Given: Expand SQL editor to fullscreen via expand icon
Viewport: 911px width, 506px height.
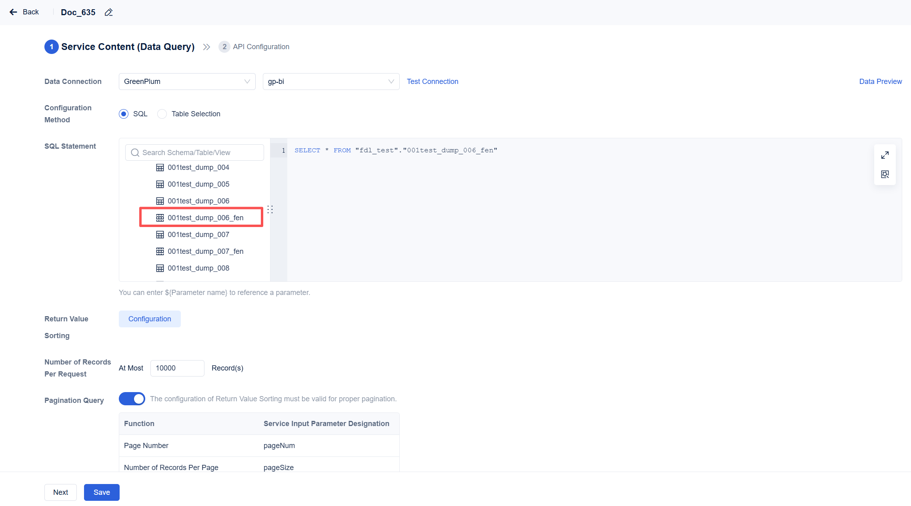Looking at the screenshot, I should click(x=885, y=155).
